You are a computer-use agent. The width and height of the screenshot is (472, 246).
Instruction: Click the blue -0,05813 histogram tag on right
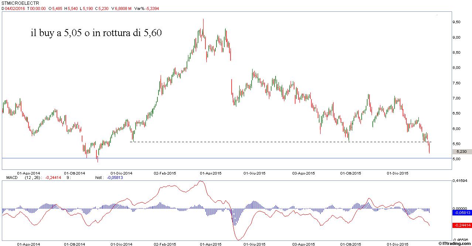(462, 213)
